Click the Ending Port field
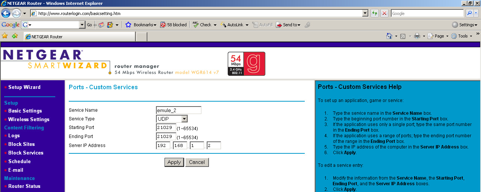The image size is (481, 192). click(166, 136)
